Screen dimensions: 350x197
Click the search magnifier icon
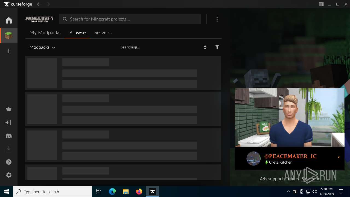point(65,19)
